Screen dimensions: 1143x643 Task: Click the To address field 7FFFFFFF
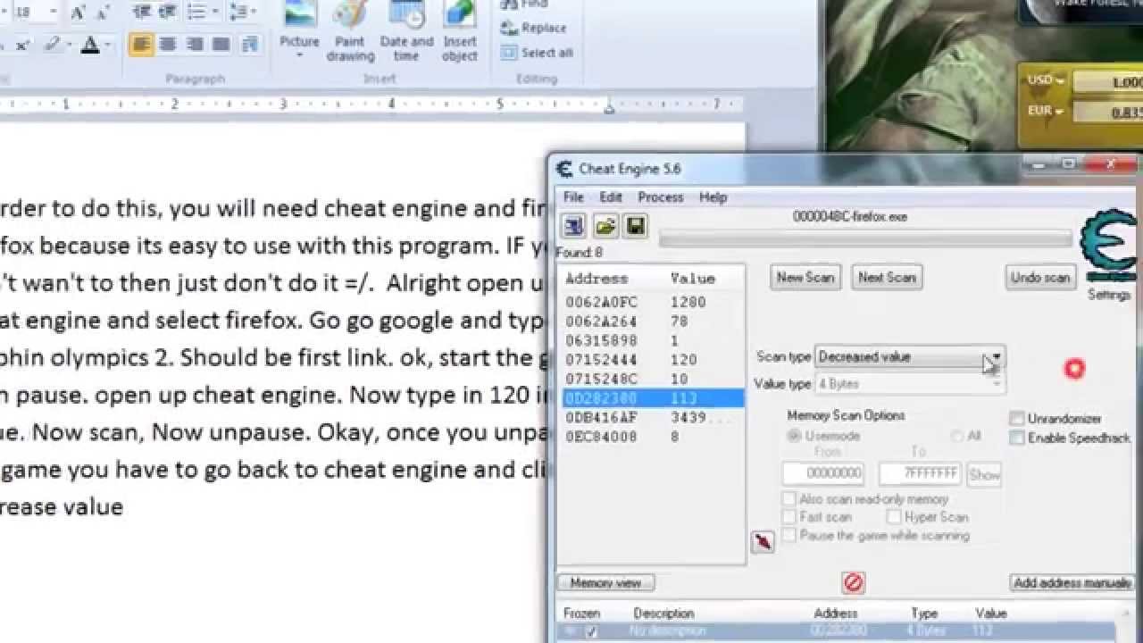pos(921,474)
